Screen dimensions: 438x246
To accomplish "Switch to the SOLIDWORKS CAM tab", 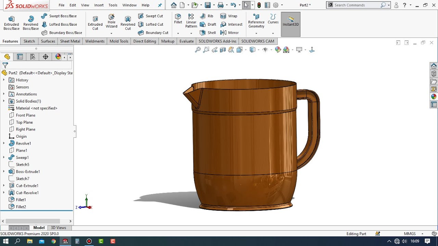I will pos(258,41).
